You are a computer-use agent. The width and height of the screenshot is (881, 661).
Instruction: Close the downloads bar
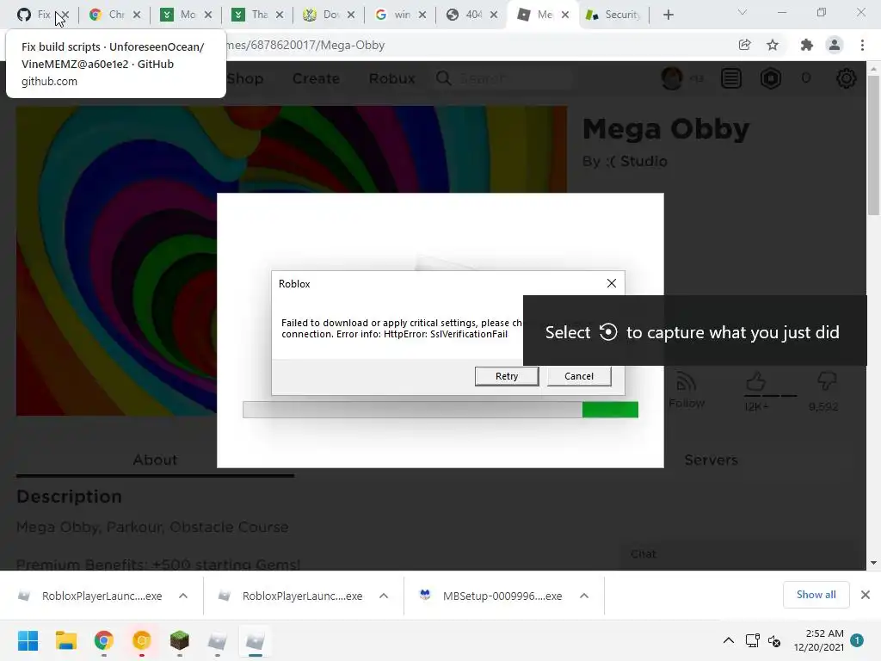[866, 595]
